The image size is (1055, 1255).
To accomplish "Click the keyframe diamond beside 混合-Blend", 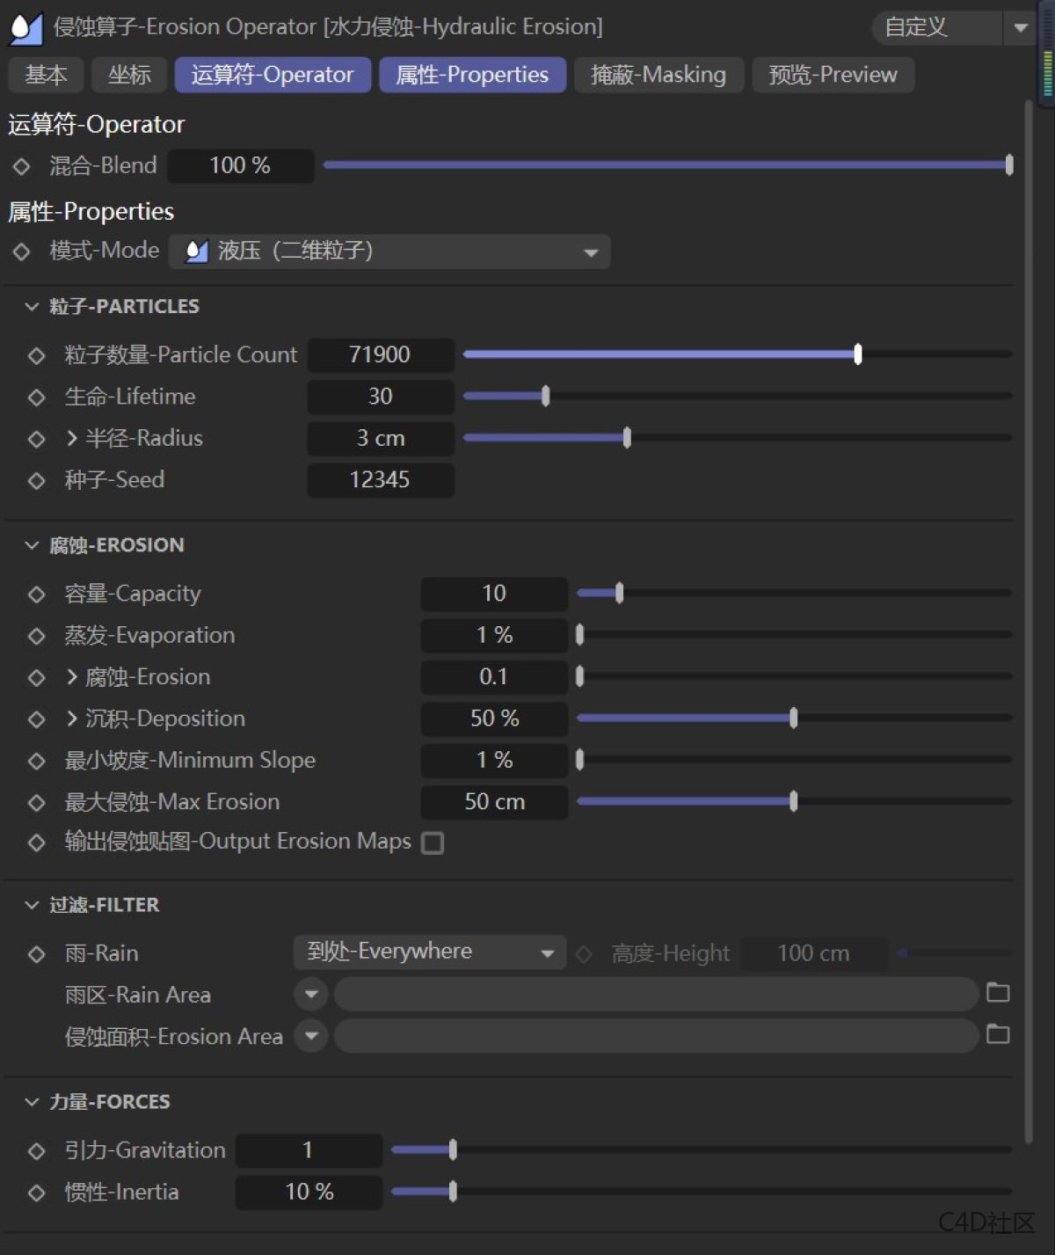I will (x=22, y=165).
